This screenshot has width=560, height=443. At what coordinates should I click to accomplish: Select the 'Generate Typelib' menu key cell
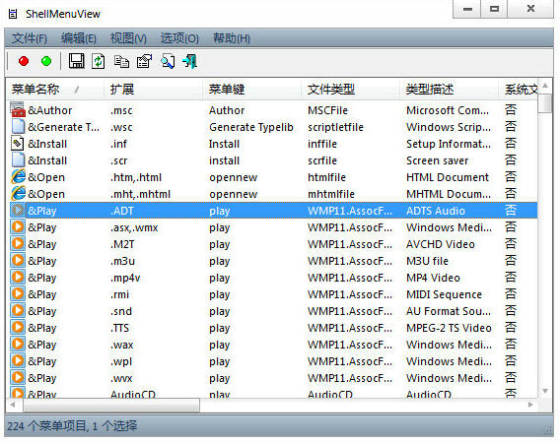point(251,127)
